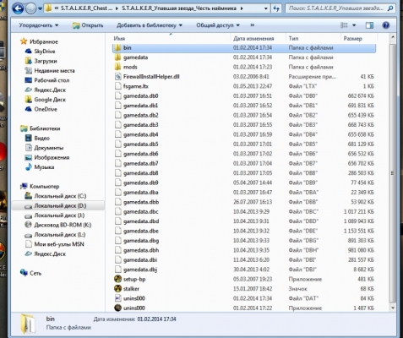Select the gamedata folder
The height and width of the screenshot is (338, 403).
pos(244,57)
